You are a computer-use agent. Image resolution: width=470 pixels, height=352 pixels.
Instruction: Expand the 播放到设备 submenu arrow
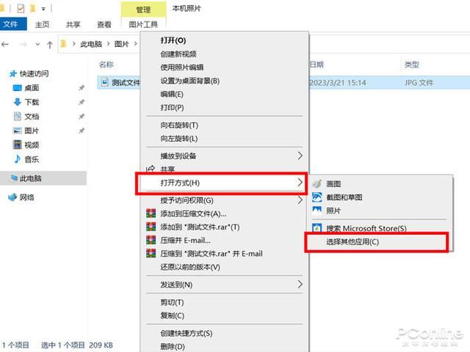coord(300,155)
